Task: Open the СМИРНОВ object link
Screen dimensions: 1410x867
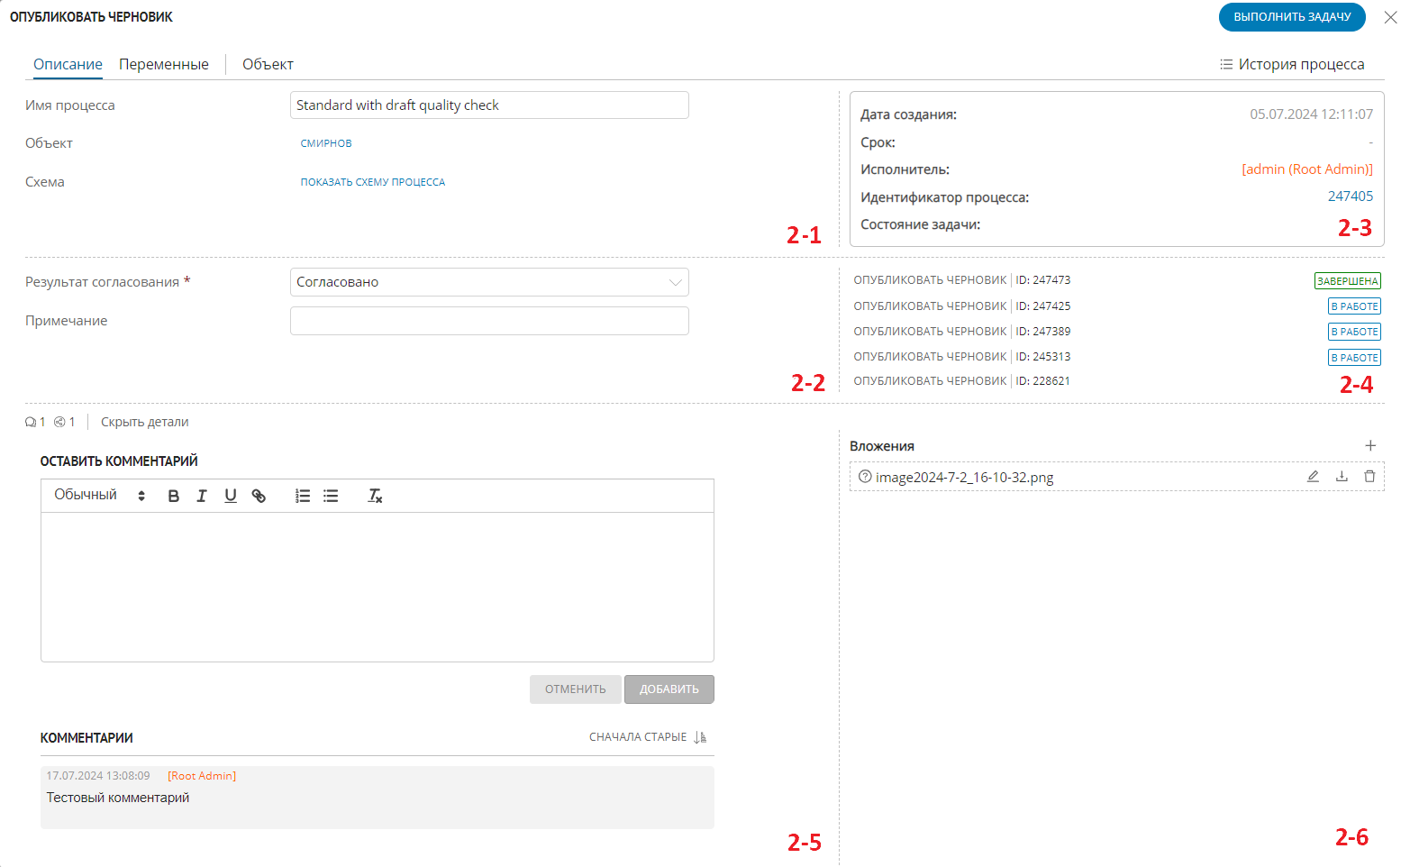Action: click(326, 143)
